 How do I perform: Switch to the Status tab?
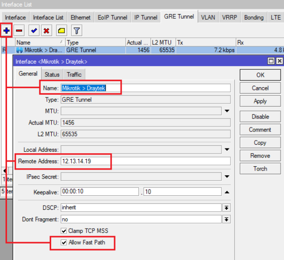point(52,74)
